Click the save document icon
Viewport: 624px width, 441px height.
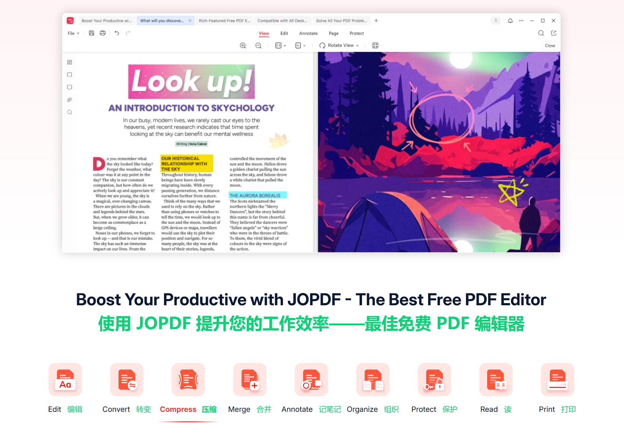coord(91,33)
